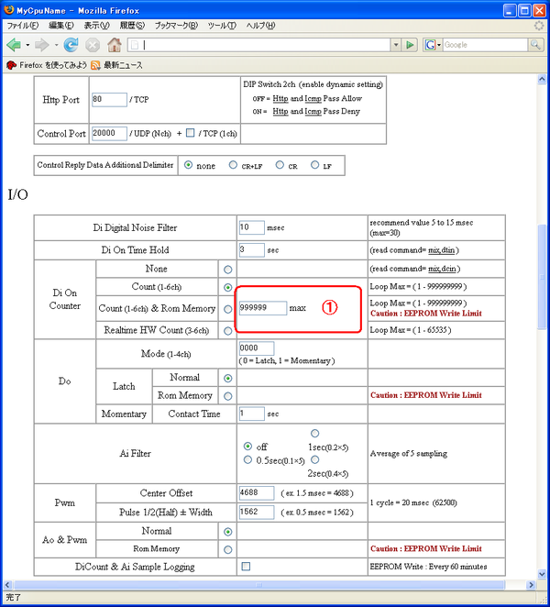Select 'Count & Rom Memory' radio button
Viewport: 550px width, 607px height.
228,309
